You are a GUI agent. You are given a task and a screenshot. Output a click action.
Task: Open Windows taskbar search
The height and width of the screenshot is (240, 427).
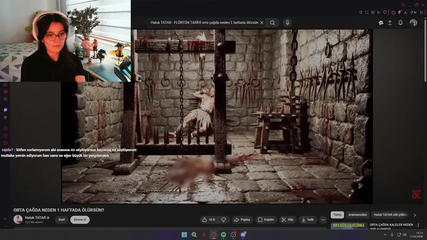[194, 235]
